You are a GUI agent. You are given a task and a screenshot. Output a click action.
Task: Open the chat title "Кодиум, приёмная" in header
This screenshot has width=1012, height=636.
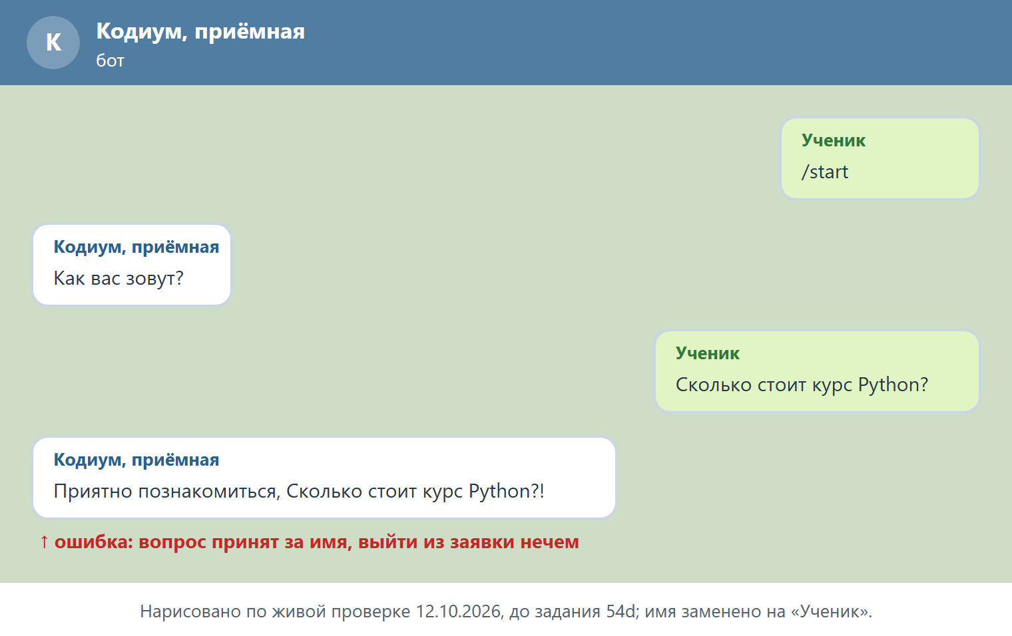point(200,31)
